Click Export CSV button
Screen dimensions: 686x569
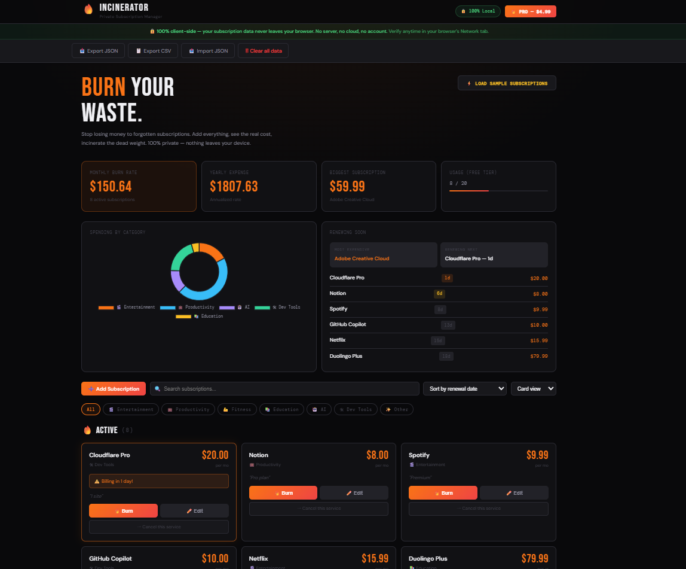153,51
